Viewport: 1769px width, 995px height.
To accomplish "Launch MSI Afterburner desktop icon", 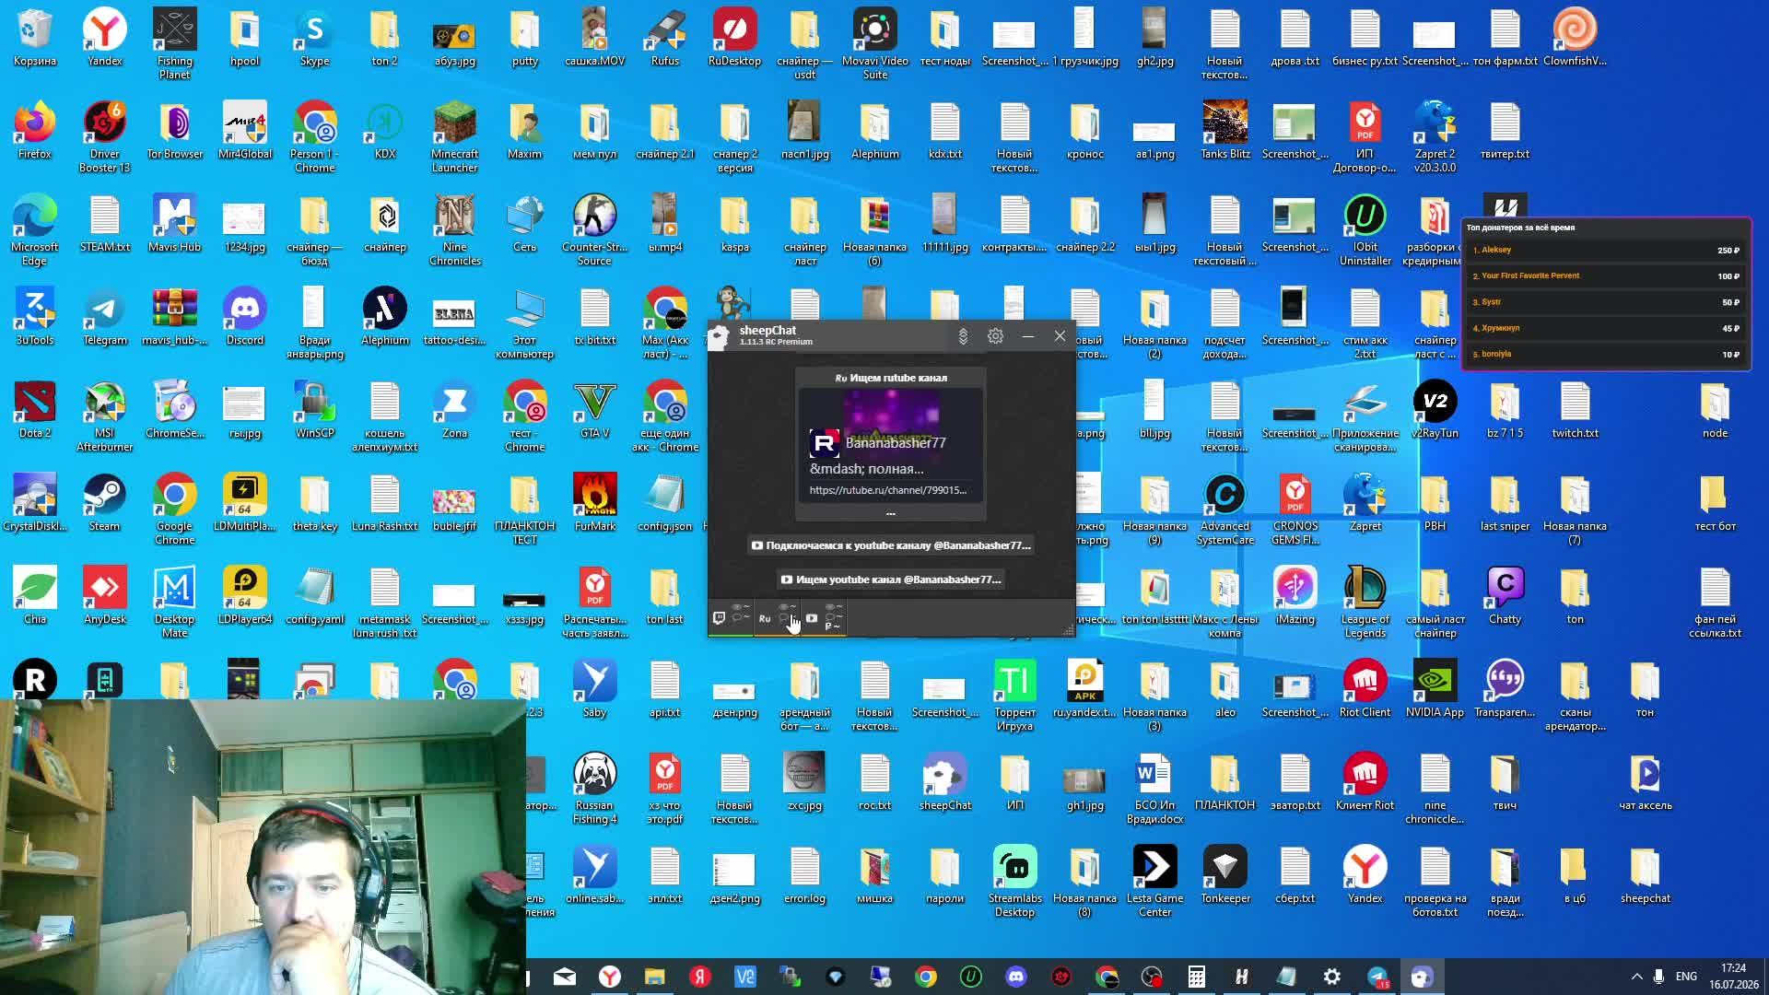I will click(x=104, y=416).
